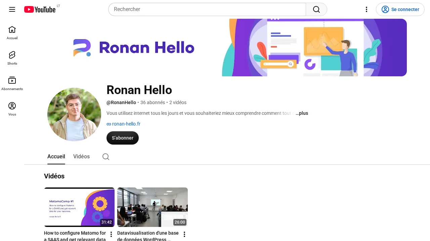This screenshot has height=241, width=430.
Task: Open the classroom video thumbnail
Action: 153,207
